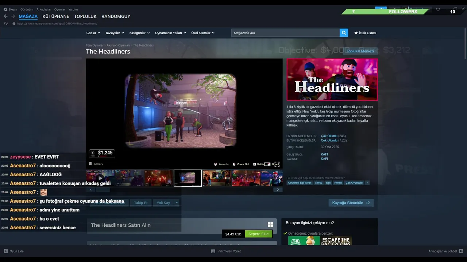Select the Komik tag
Screen dimensions: 467x262
pyautogui.click(x=338, y=183)
